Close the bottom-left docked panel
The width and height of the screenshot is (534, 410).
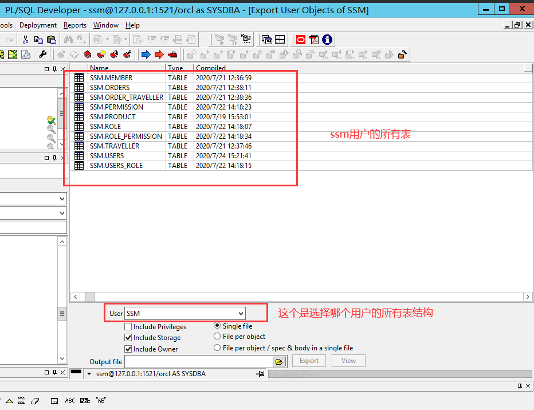click(x=62, y=373)
